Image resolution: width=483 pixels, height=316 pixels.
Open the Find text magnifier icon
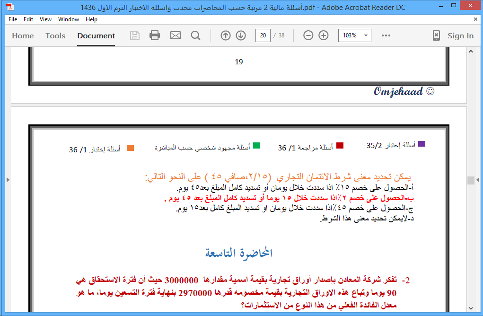click(x=195, y=35)
